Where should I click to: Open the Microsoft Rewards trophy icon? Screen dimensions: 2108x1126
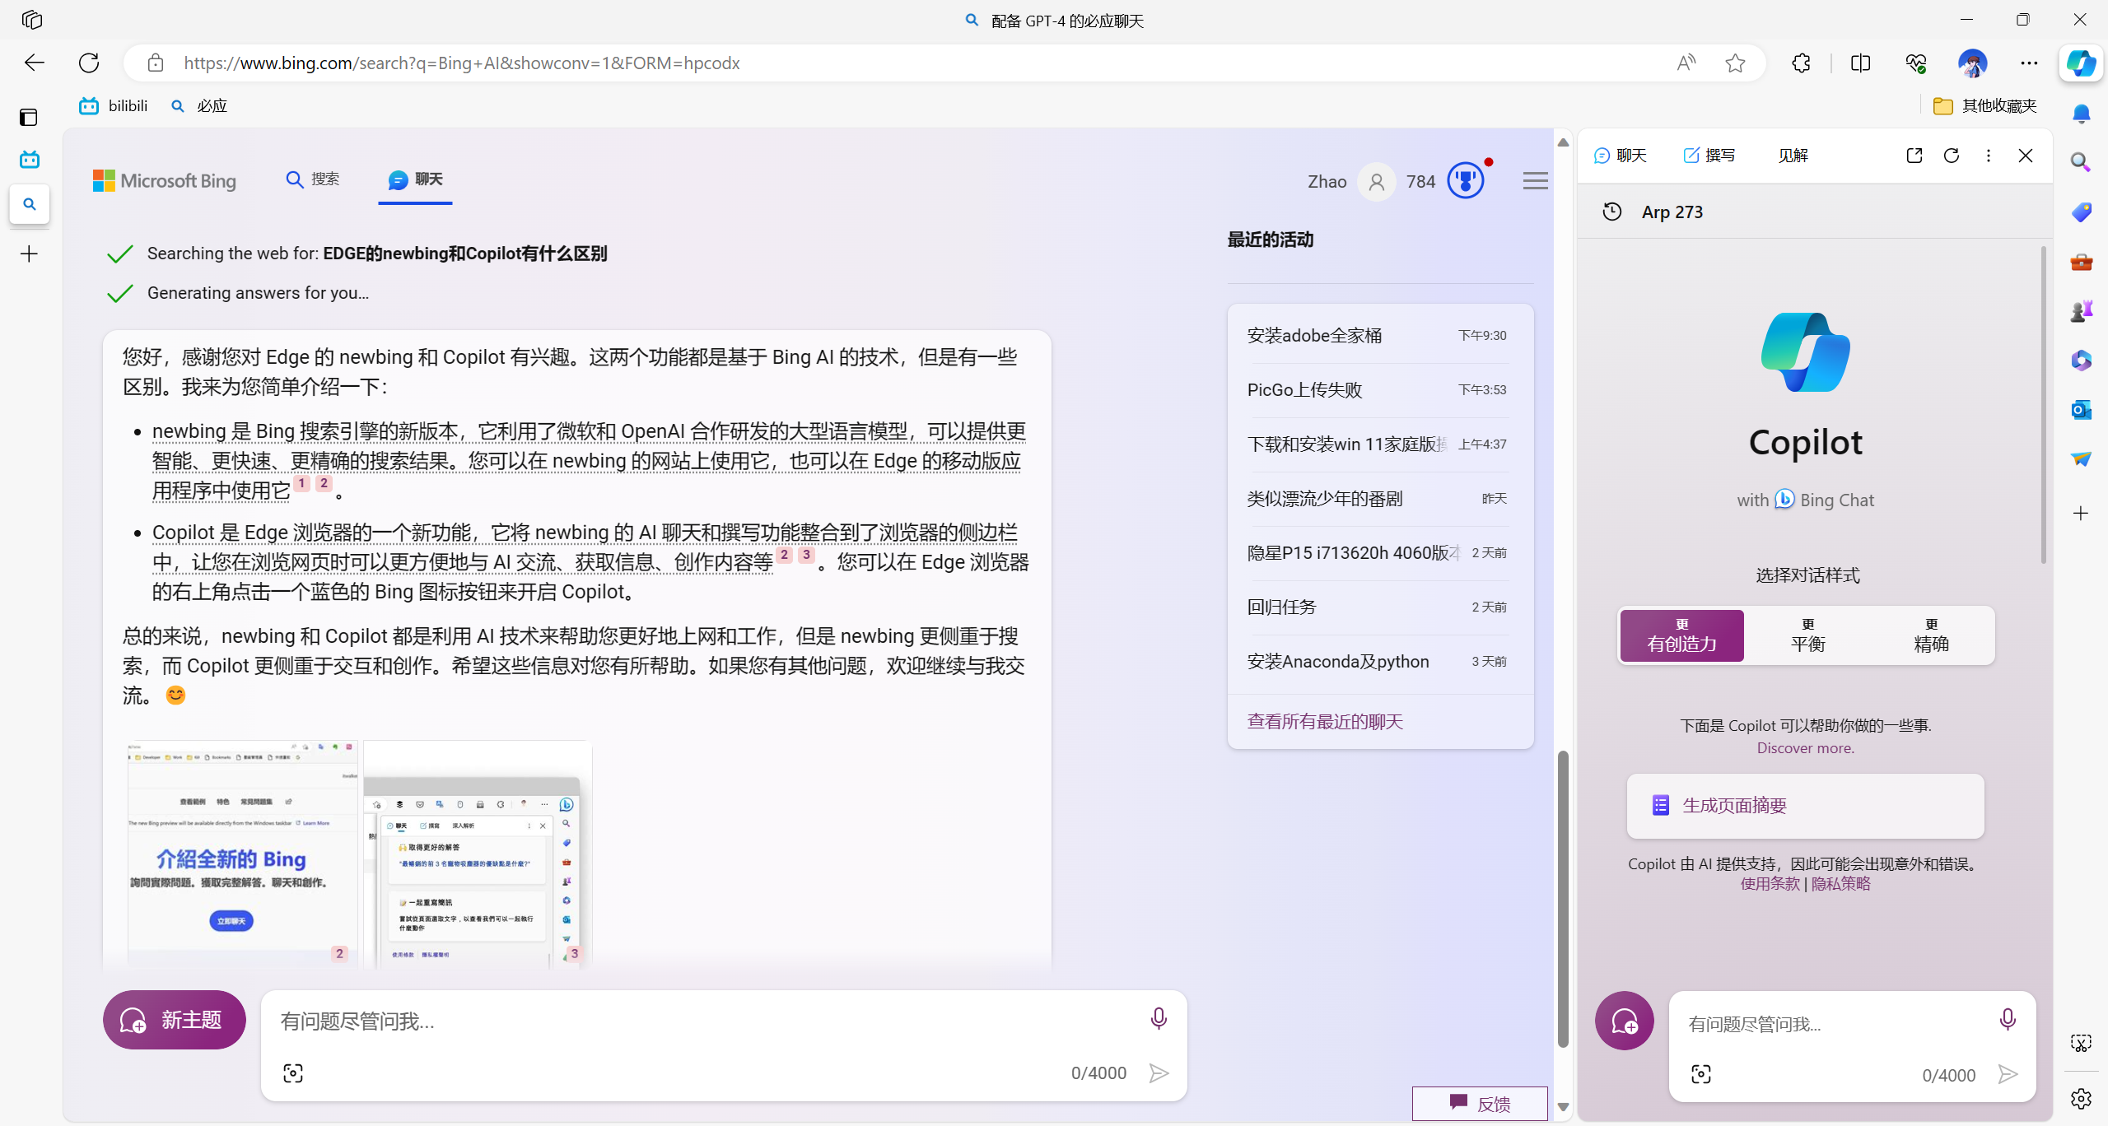[x=1466, y=180]
